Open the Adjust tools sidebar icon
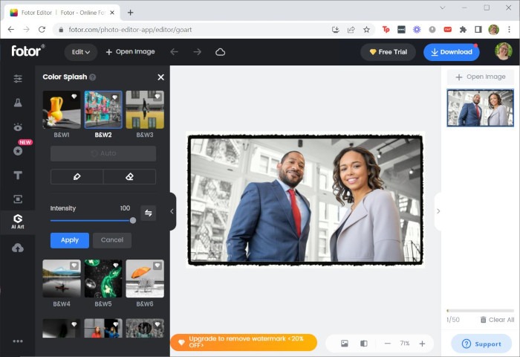 [x=18, y=78]
